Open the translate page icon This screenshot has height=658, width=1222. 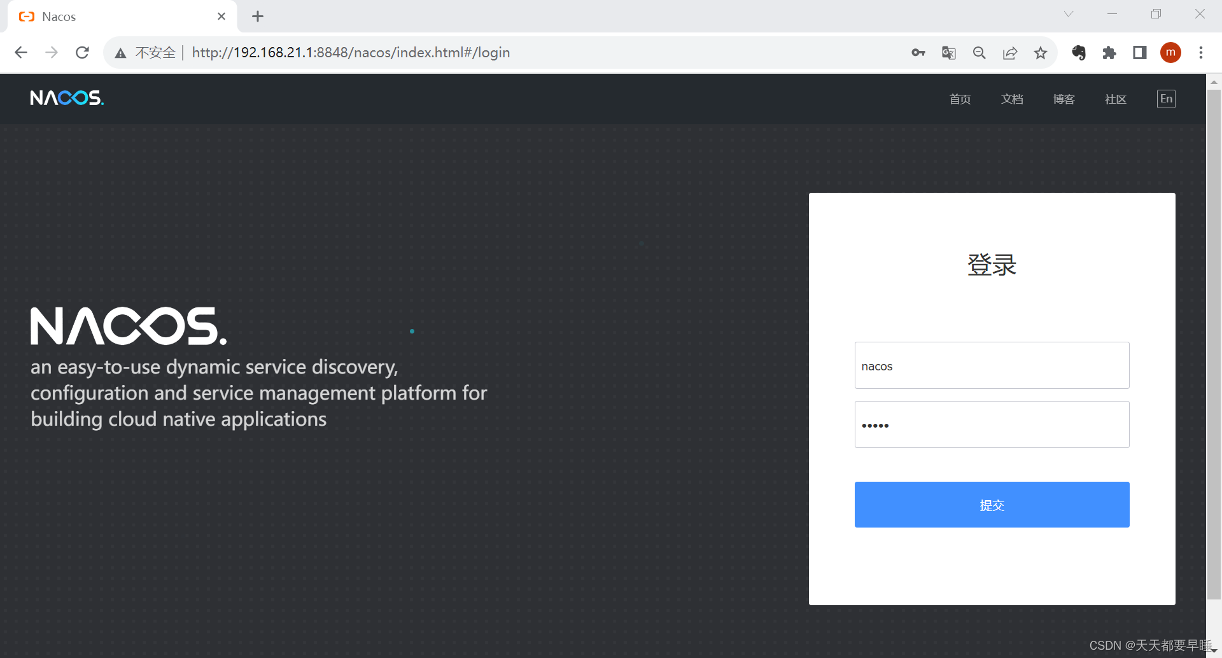coord(948,52)
